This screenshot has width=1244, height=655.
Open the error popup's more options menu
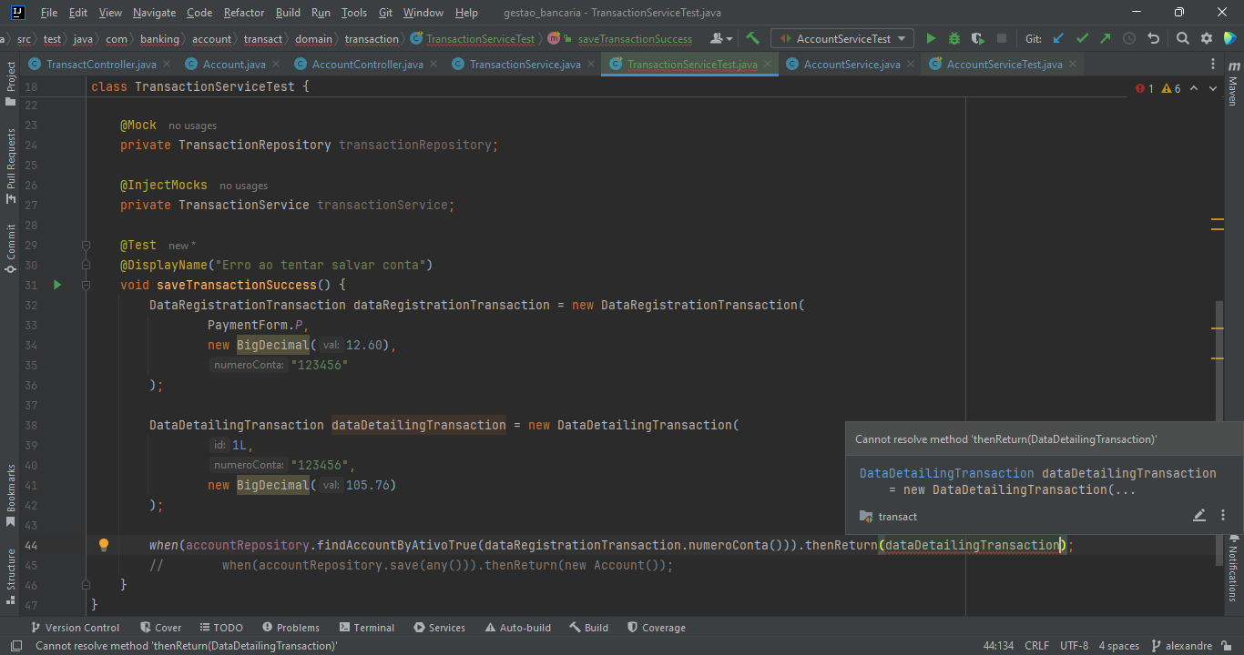[x=1223, y=516]
